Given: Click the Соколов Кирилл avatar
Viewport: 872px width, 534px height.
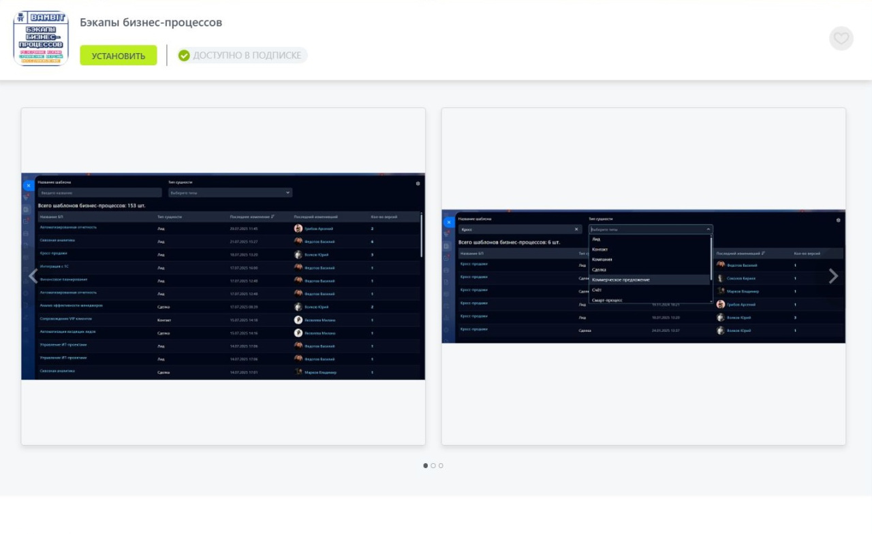Looking at the screenshot, I should click(721, 278).
